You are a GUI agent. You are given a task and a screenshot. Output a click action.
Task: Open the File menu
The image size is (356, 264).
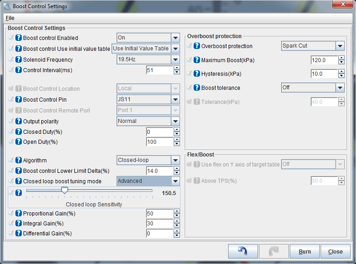[10, 18]
